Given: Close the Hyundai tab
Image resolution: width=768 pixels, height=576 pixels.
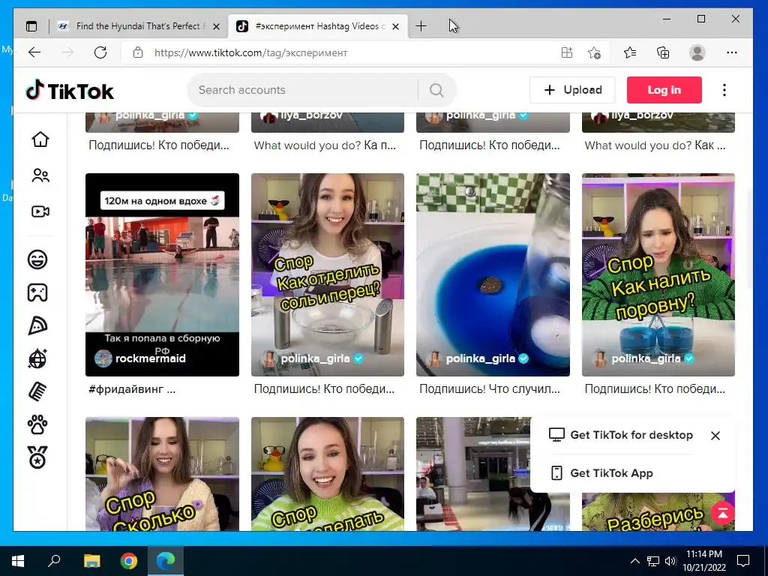Looking at the screenshot, I should click(216, 26).
